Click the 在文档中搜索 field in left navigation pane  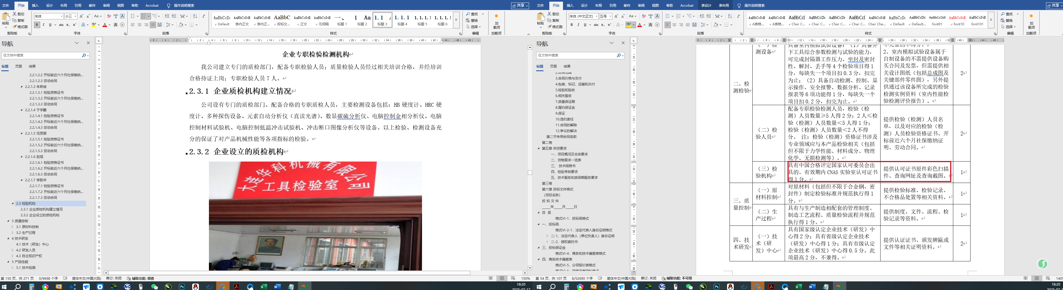[41, 55]
